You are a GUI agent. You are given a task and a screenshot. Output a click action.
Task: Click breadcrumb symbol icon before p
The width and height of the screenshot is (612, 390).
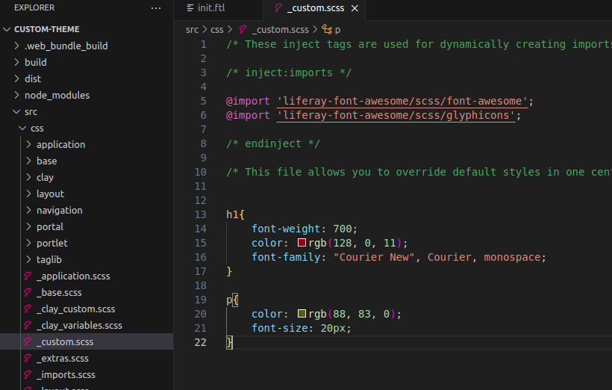(x=327, y=29)
